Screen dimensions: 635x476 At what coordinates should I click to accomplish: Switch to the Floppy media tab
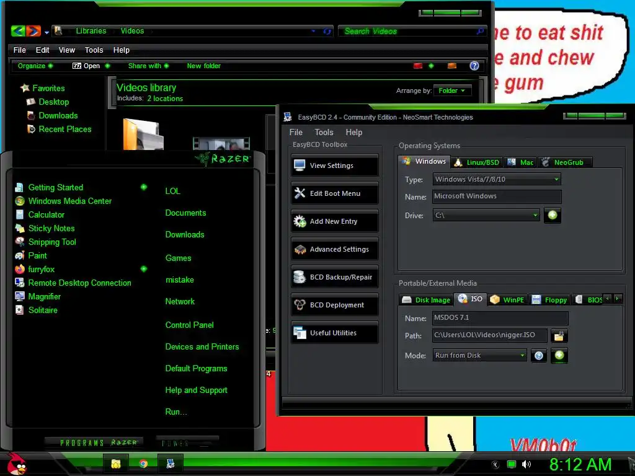(549, 300)
